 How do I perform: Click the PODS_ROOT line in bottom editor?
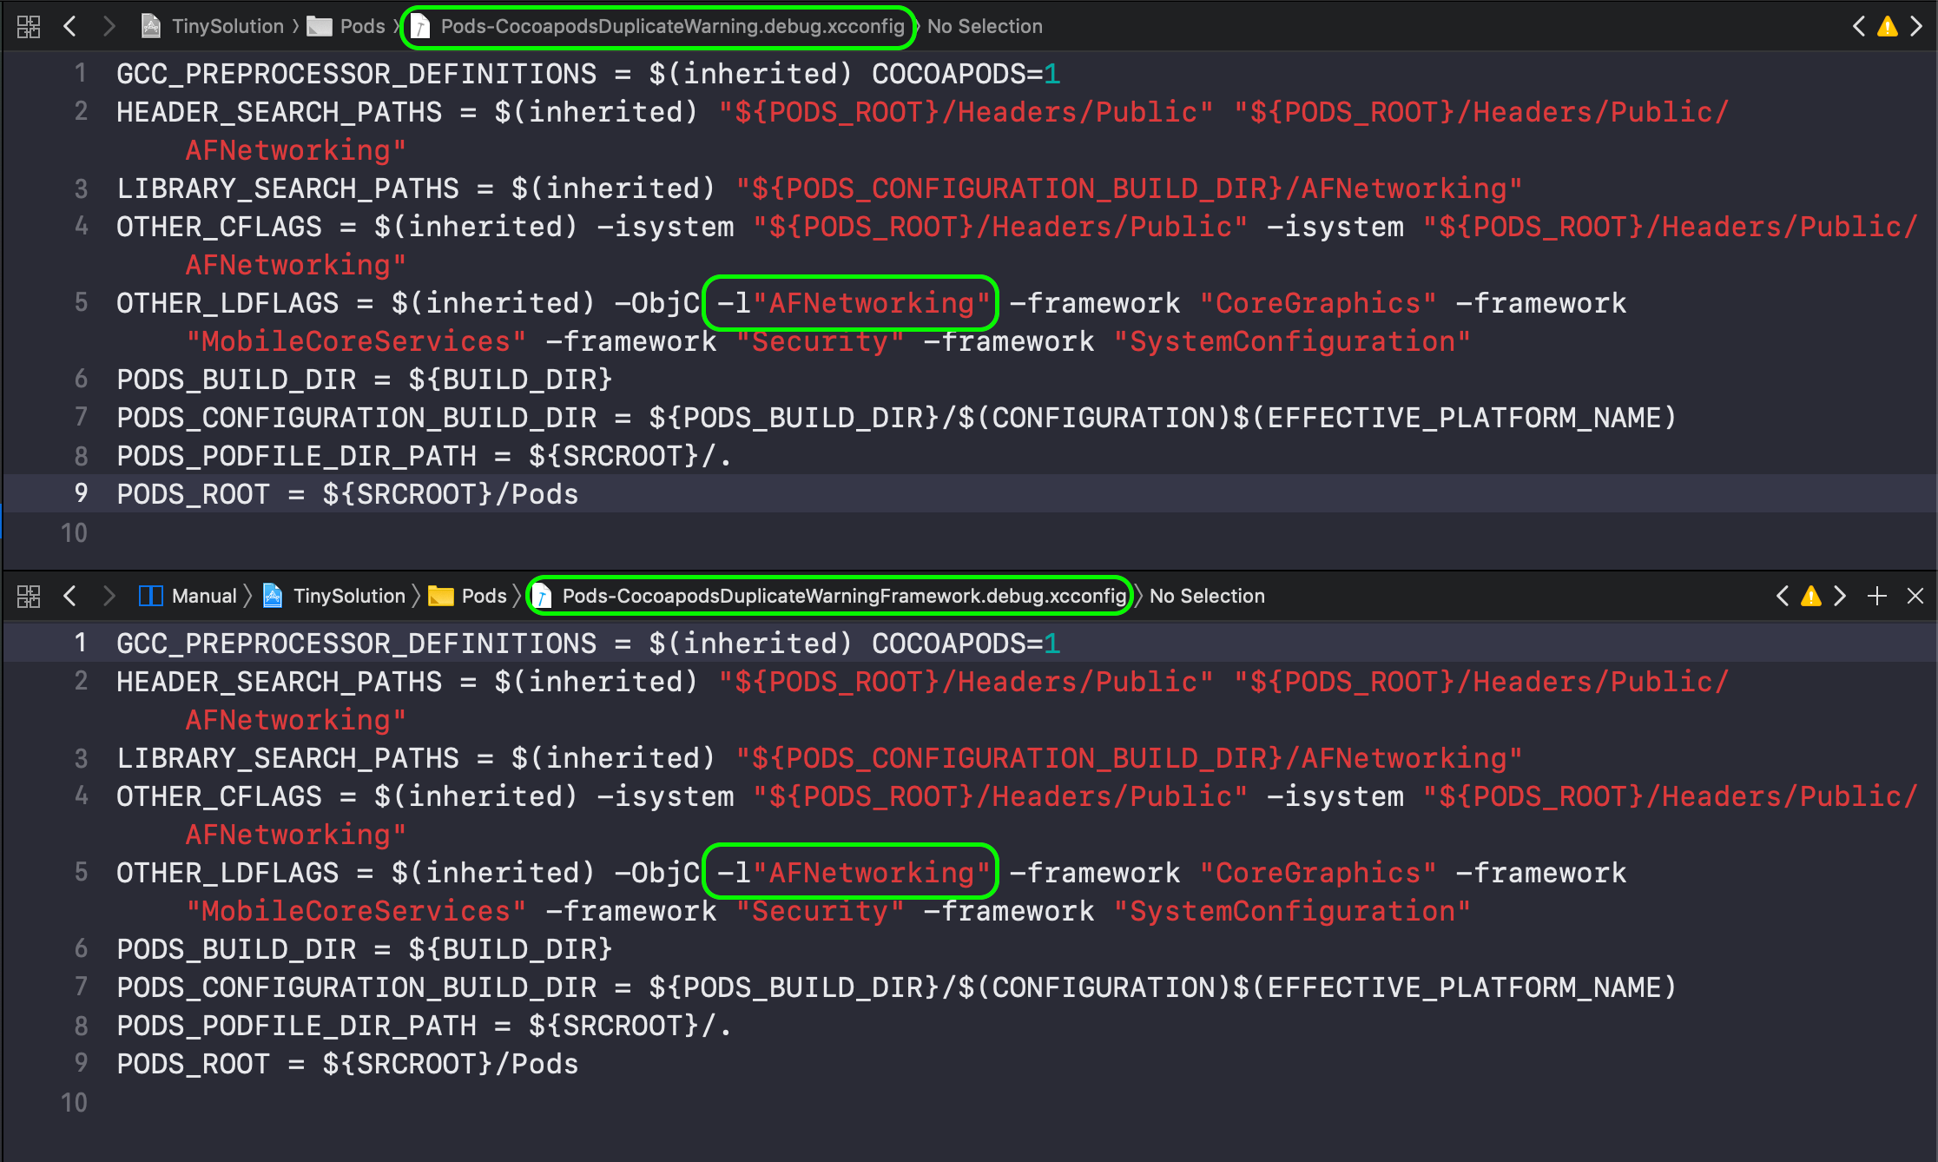coord(347,1063)
